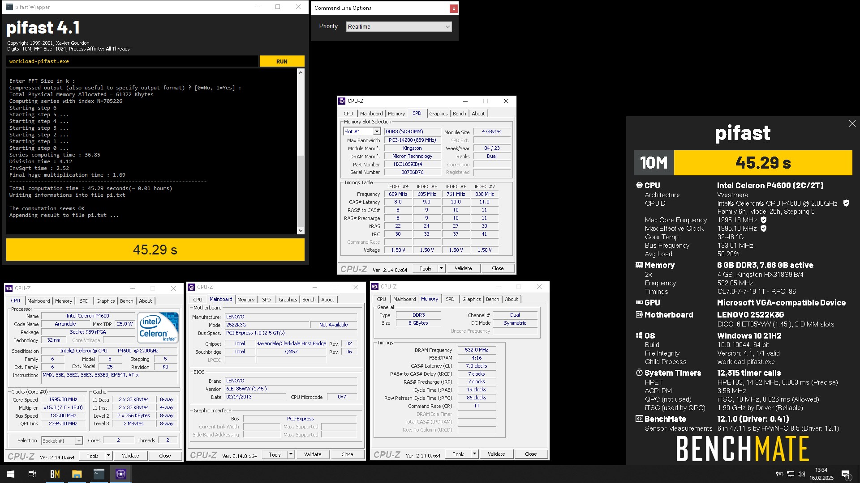Image resolution: width=860 pixels, height=483 pixels.
Task: Click Validate in CPU-Z SPD window
Action: pyautogui.click(x=463, y=268)
